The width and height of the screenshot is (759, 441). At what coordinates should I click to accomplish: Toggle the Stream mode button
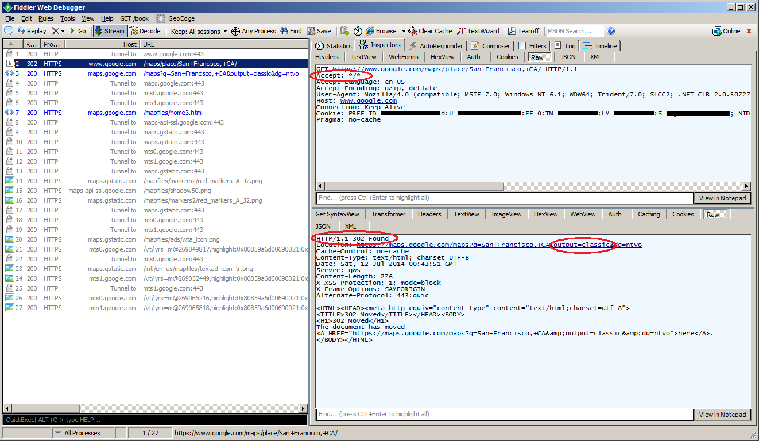(110, 31)
